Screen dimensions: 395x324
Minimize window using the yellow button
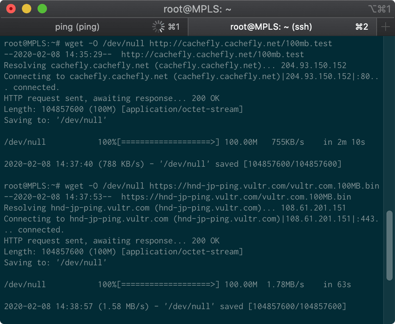point(27,9)
